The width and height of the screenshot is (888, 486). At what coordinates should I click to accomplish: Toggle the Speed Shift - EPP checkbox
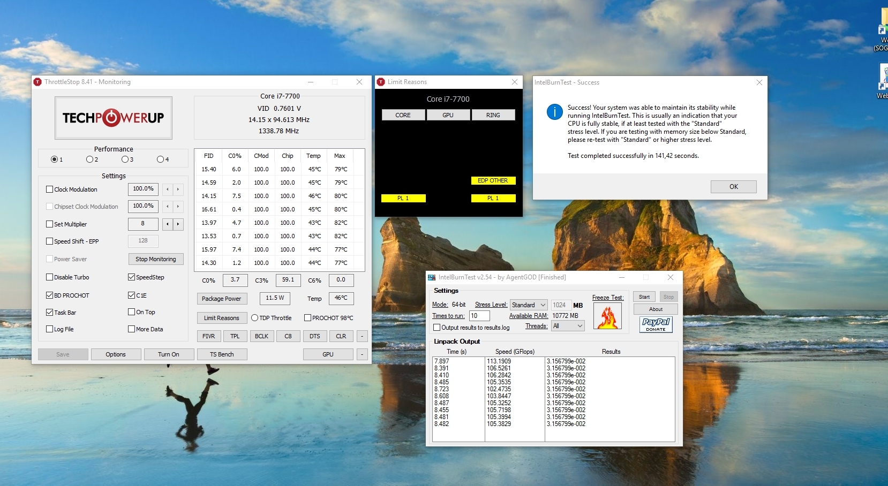(x=50, y=241)
